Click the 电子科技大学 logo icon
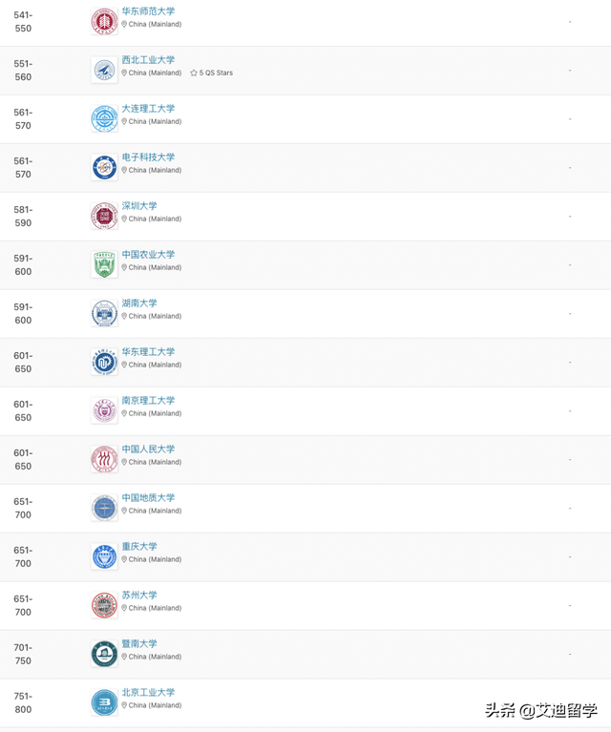Image resolution: width=611 pixels, height=732 pixels. point(104,168)
